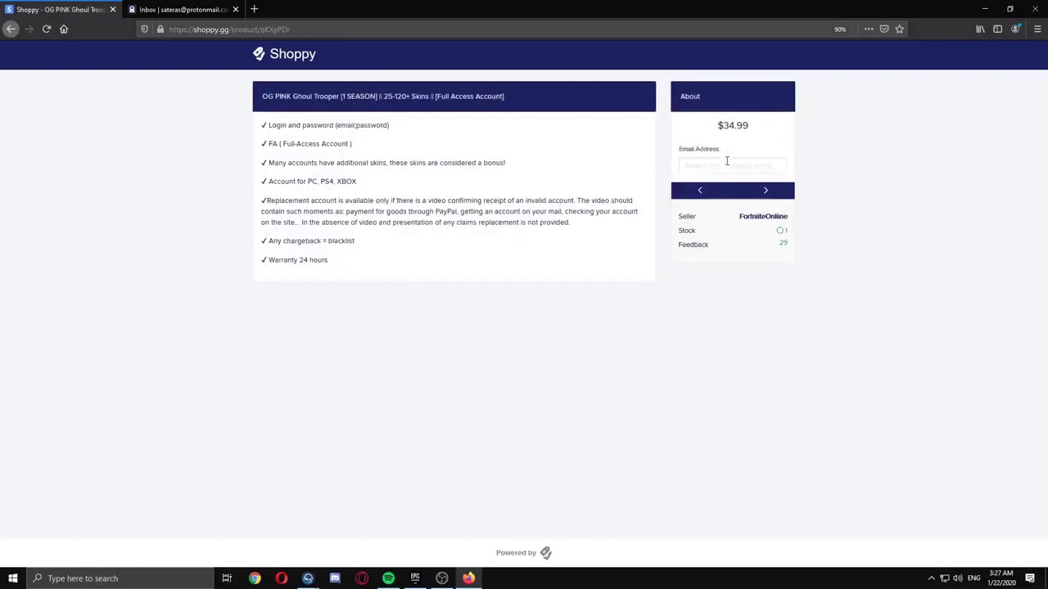Open the clock showing 3:27 AM
The width and height of the screenshot is (1048, 589).
point(1001,578)
